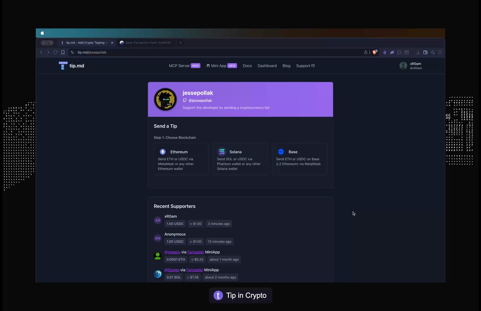Click "about 1 month ago" badge

[x=224, y=259]
